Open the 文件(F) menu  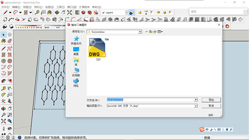point(5,7)
